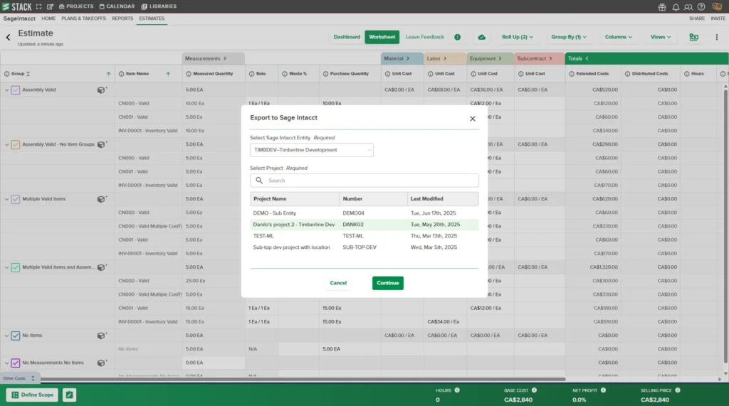
Task: Select ESTIMATES tab
Action: (152, 18)
